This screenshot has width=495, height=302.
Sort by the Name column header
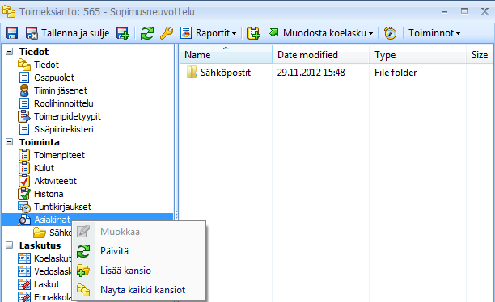pyautogui.click(x=226, y=55)
